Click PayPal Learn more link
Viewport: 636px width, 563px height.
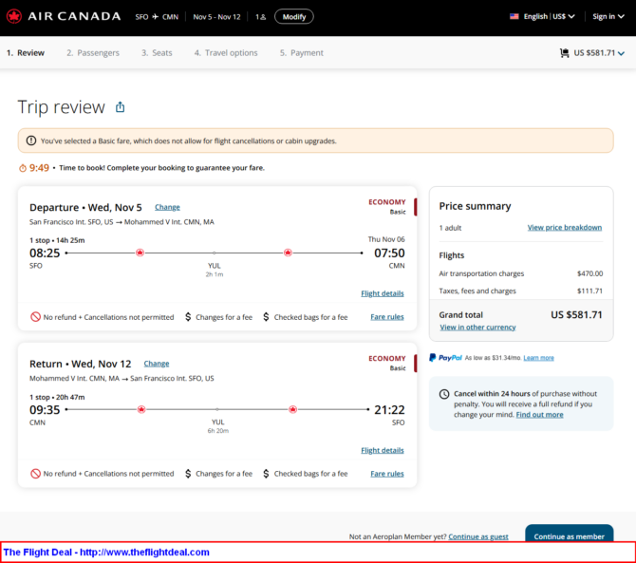coord(538,358)
